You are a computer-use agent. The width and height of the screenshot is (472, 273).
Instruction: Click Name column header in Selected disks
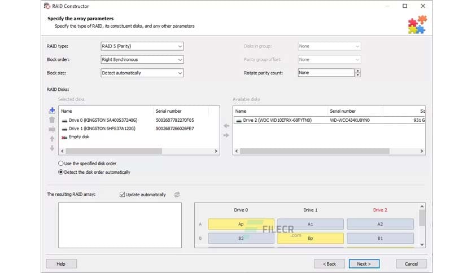[x=106, y=111]
